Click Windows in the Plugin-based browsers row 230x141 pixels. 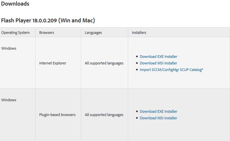9,100
